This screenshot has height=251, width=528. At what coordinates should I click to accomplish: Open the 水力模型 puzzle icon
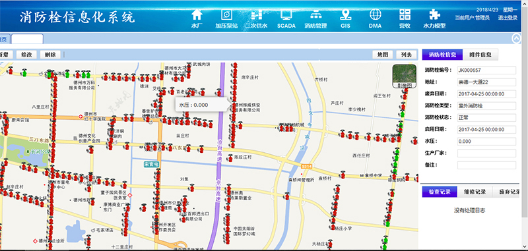coord(434,14)
